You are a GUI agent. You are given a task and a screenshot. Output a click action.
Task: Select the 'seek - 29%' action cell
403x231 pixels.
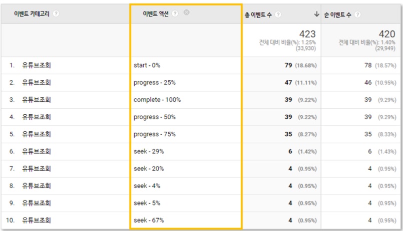point(149,151)
